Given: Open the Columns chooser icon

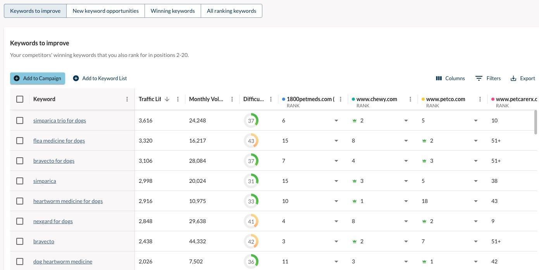Looking at the screenshot, I should point(439,78).
